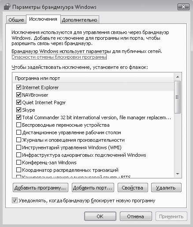Uncheck the NAVBrowser exception checkbox
This screenshot has width=193, height=227.
coord(19,95)
